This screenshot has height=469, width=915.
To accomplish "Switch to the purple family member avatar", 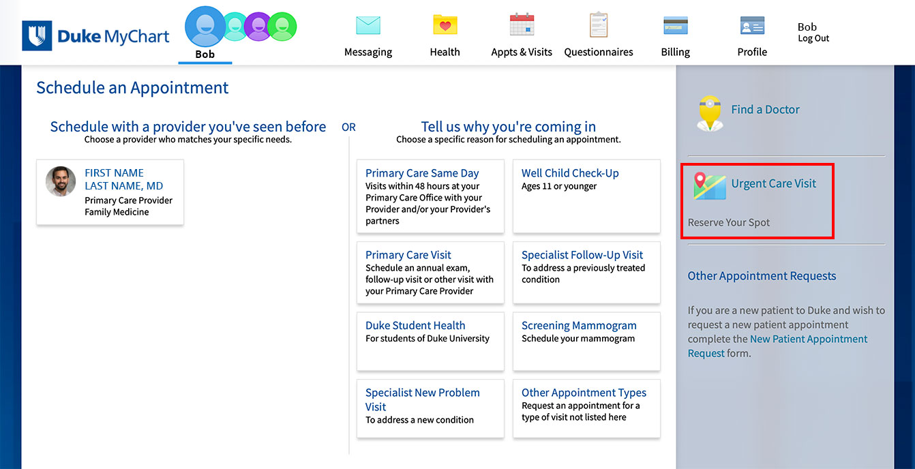I will click(x=258, y=27).
